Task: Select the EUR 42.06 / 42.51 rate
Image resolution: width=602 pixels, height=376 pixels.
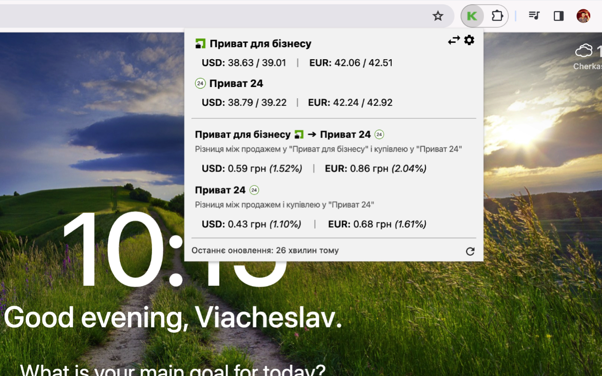Action: 351,63
